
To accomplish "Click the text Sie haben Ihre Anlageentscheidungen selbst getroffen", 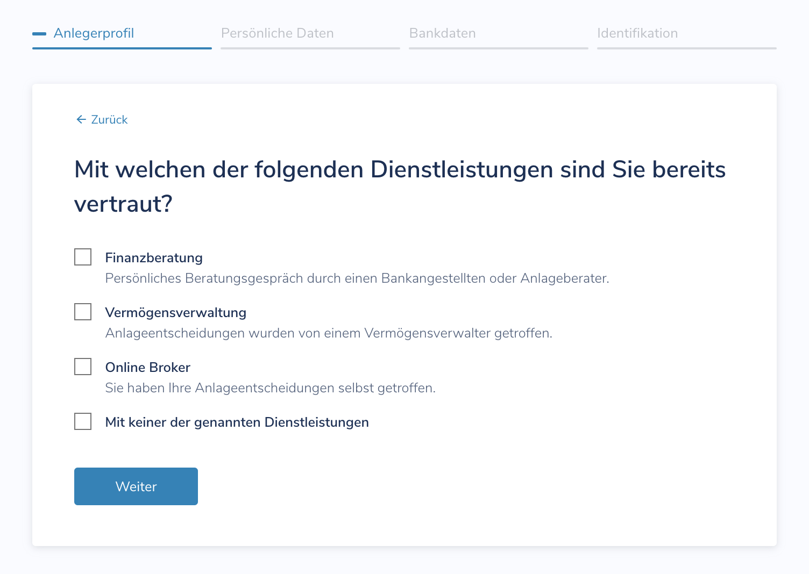I will [271, 388].
